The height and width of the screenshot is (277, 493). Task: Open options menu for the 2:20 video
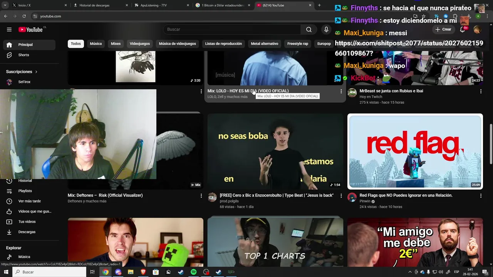click(201, 91)
